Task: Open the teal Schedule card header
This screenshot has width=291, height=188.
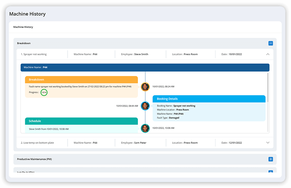Action: (81, 121)
